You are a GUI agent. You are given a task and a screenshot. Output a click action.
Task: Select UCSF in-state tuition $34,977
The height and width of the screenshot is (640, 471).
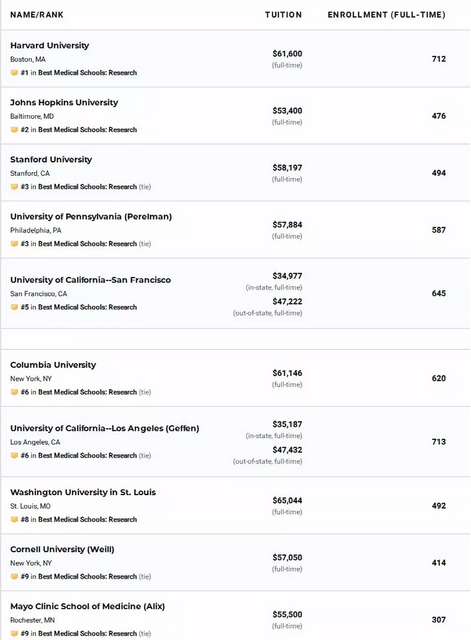pos(287,276)
